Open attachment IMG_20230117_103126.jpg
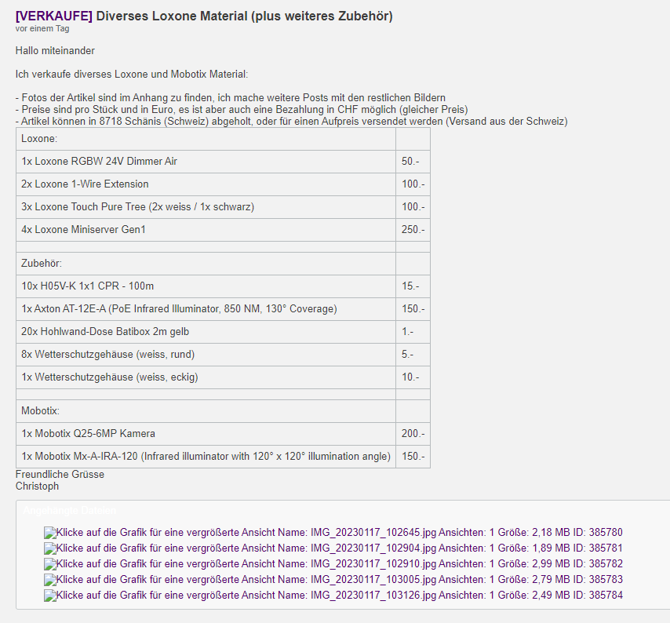Image resolution: width=670 pixels, height=623 pixels. pyautogui.click(x=333, y=596)
